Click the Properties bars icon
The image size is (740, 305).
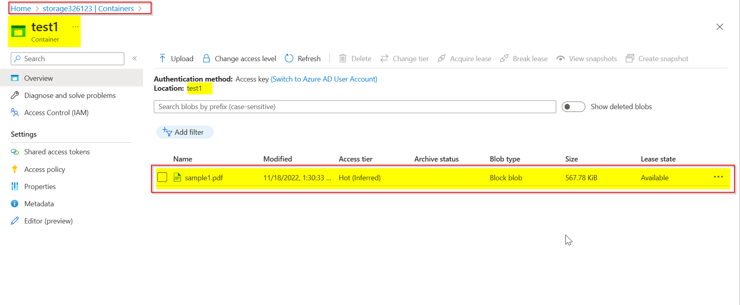pyautogui.click(x=15, y=186)
